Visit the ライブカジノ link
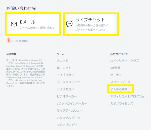Screen dimensions: 151x130 [x=66, y=89]
